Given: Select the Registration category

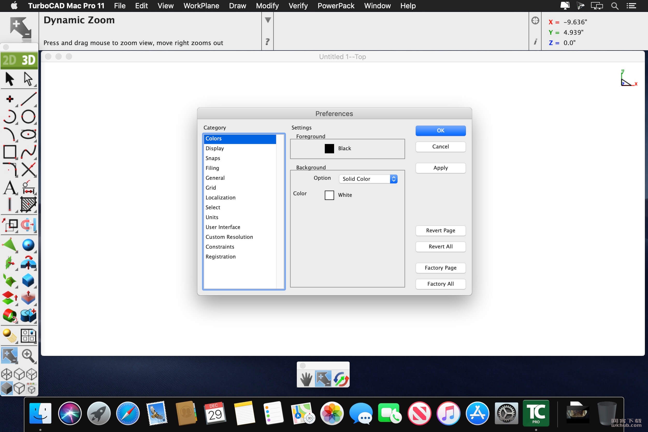Looking at the screenshot, I should (x=240, y=257).
